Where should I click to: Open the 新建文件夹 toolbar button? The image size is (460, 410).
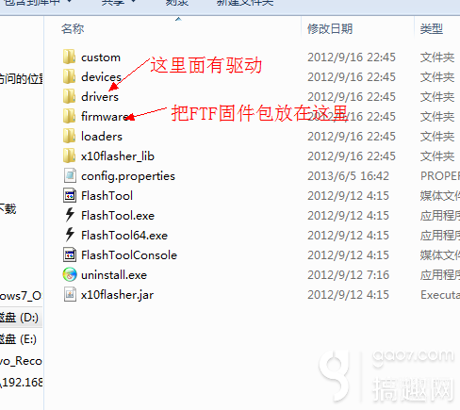(x=245, y=3)
